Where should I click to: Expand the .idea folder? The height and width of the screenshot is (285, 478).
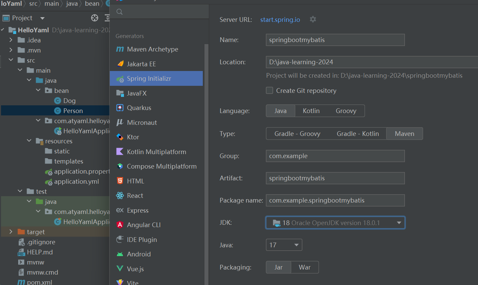pos(11,40)
